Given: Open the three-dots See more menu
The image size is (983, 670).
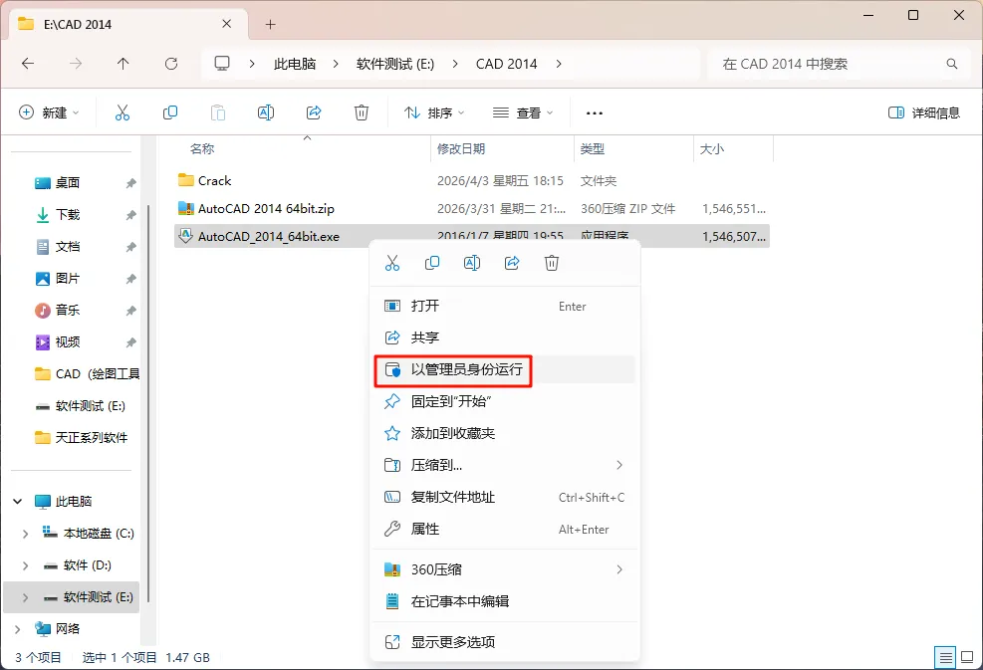Looking at the screenshot, I should click(x=595, y=113).
